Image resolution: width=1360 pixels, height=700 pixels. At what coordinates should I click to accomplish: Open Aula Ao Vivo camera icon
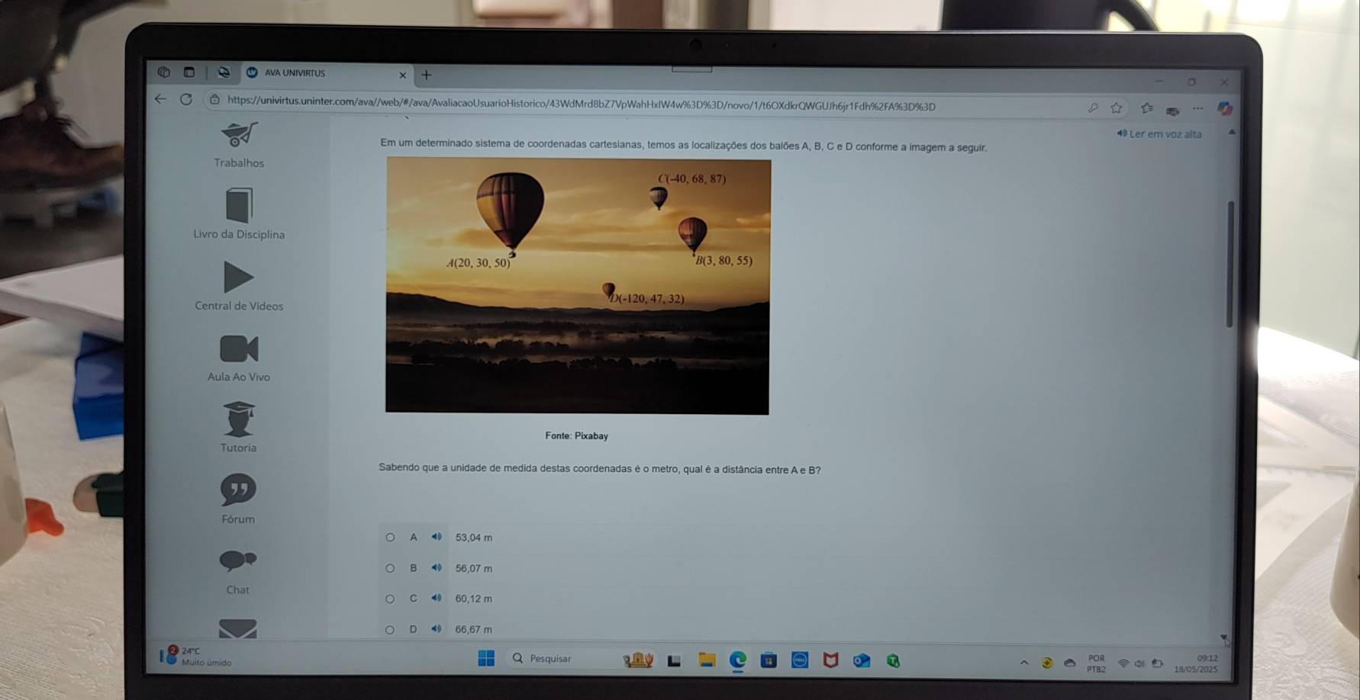click(239, 348)
